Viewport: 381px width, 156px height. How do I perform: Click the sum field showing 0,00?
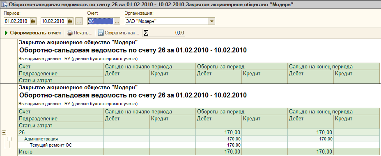tap(167, 33)
